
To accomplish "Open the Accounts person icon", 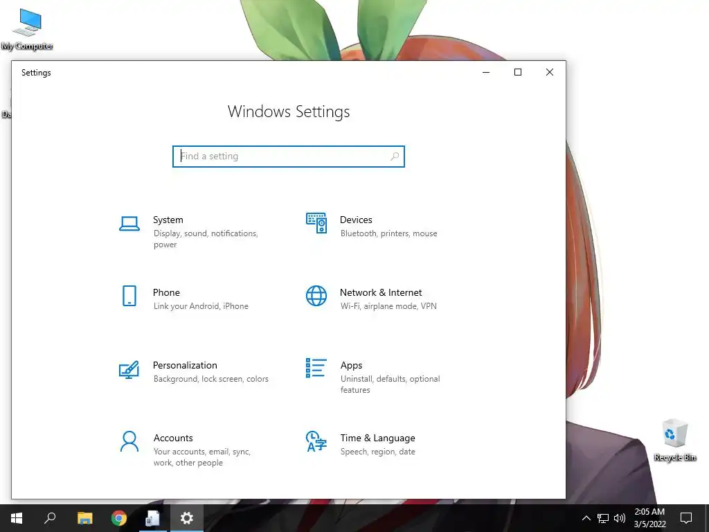I will [x=129, y=441].
